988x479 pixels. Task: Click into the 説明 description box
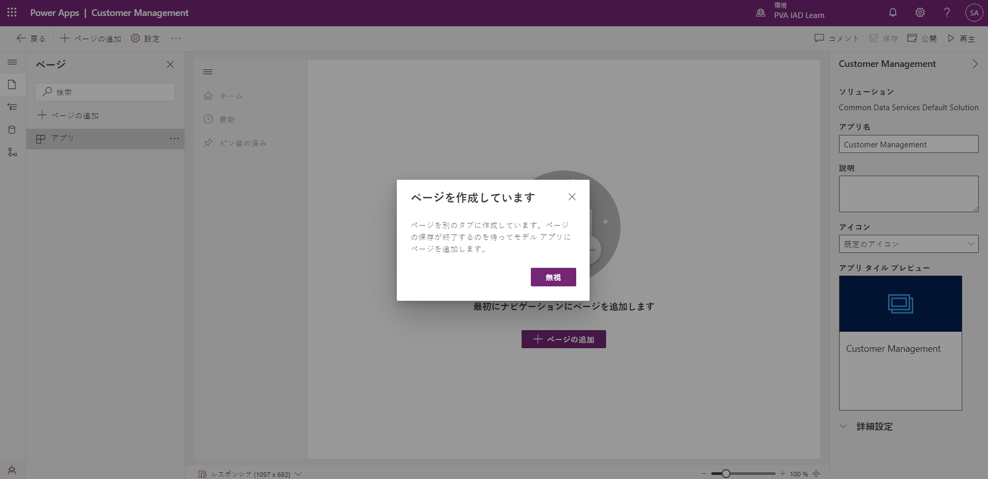[909, 194]
